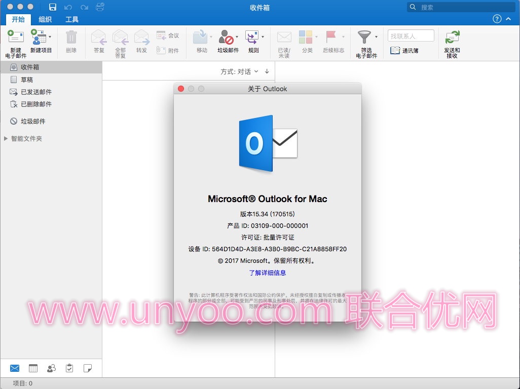The height and width of the screenshot is (389, 520).
Task: Switch to the Tools (工具) tab
Action: tap(71, 19)
